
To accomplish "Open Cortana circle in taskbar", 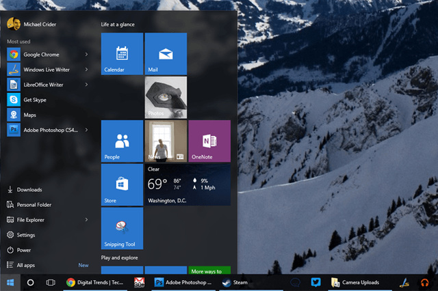I will click(30, 283).
